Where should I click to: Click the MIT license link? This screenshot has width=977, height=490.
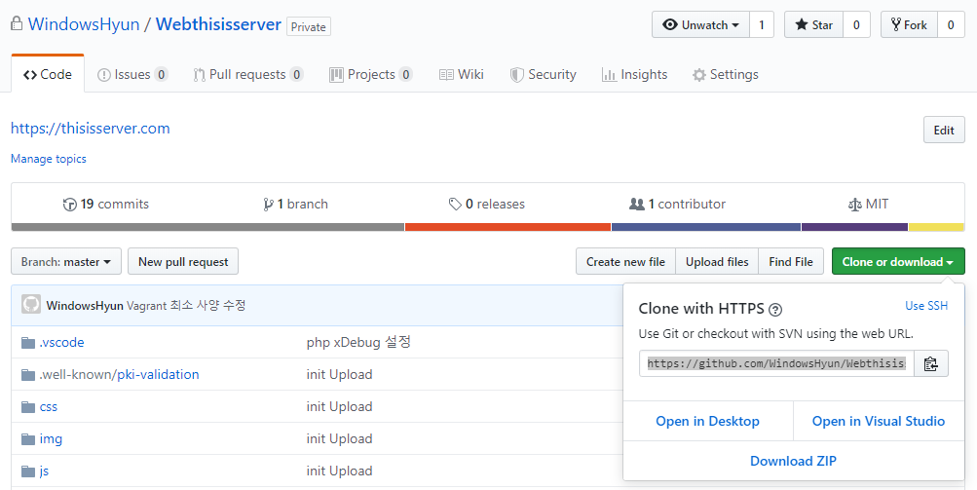click(x=868, y=204)
